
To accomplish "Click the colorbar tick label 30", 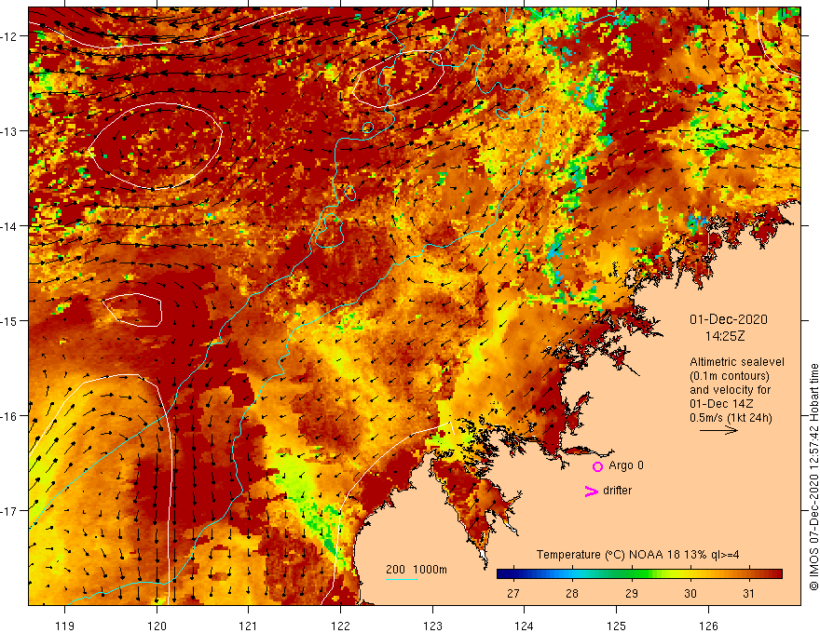I will tap(690, 593).
